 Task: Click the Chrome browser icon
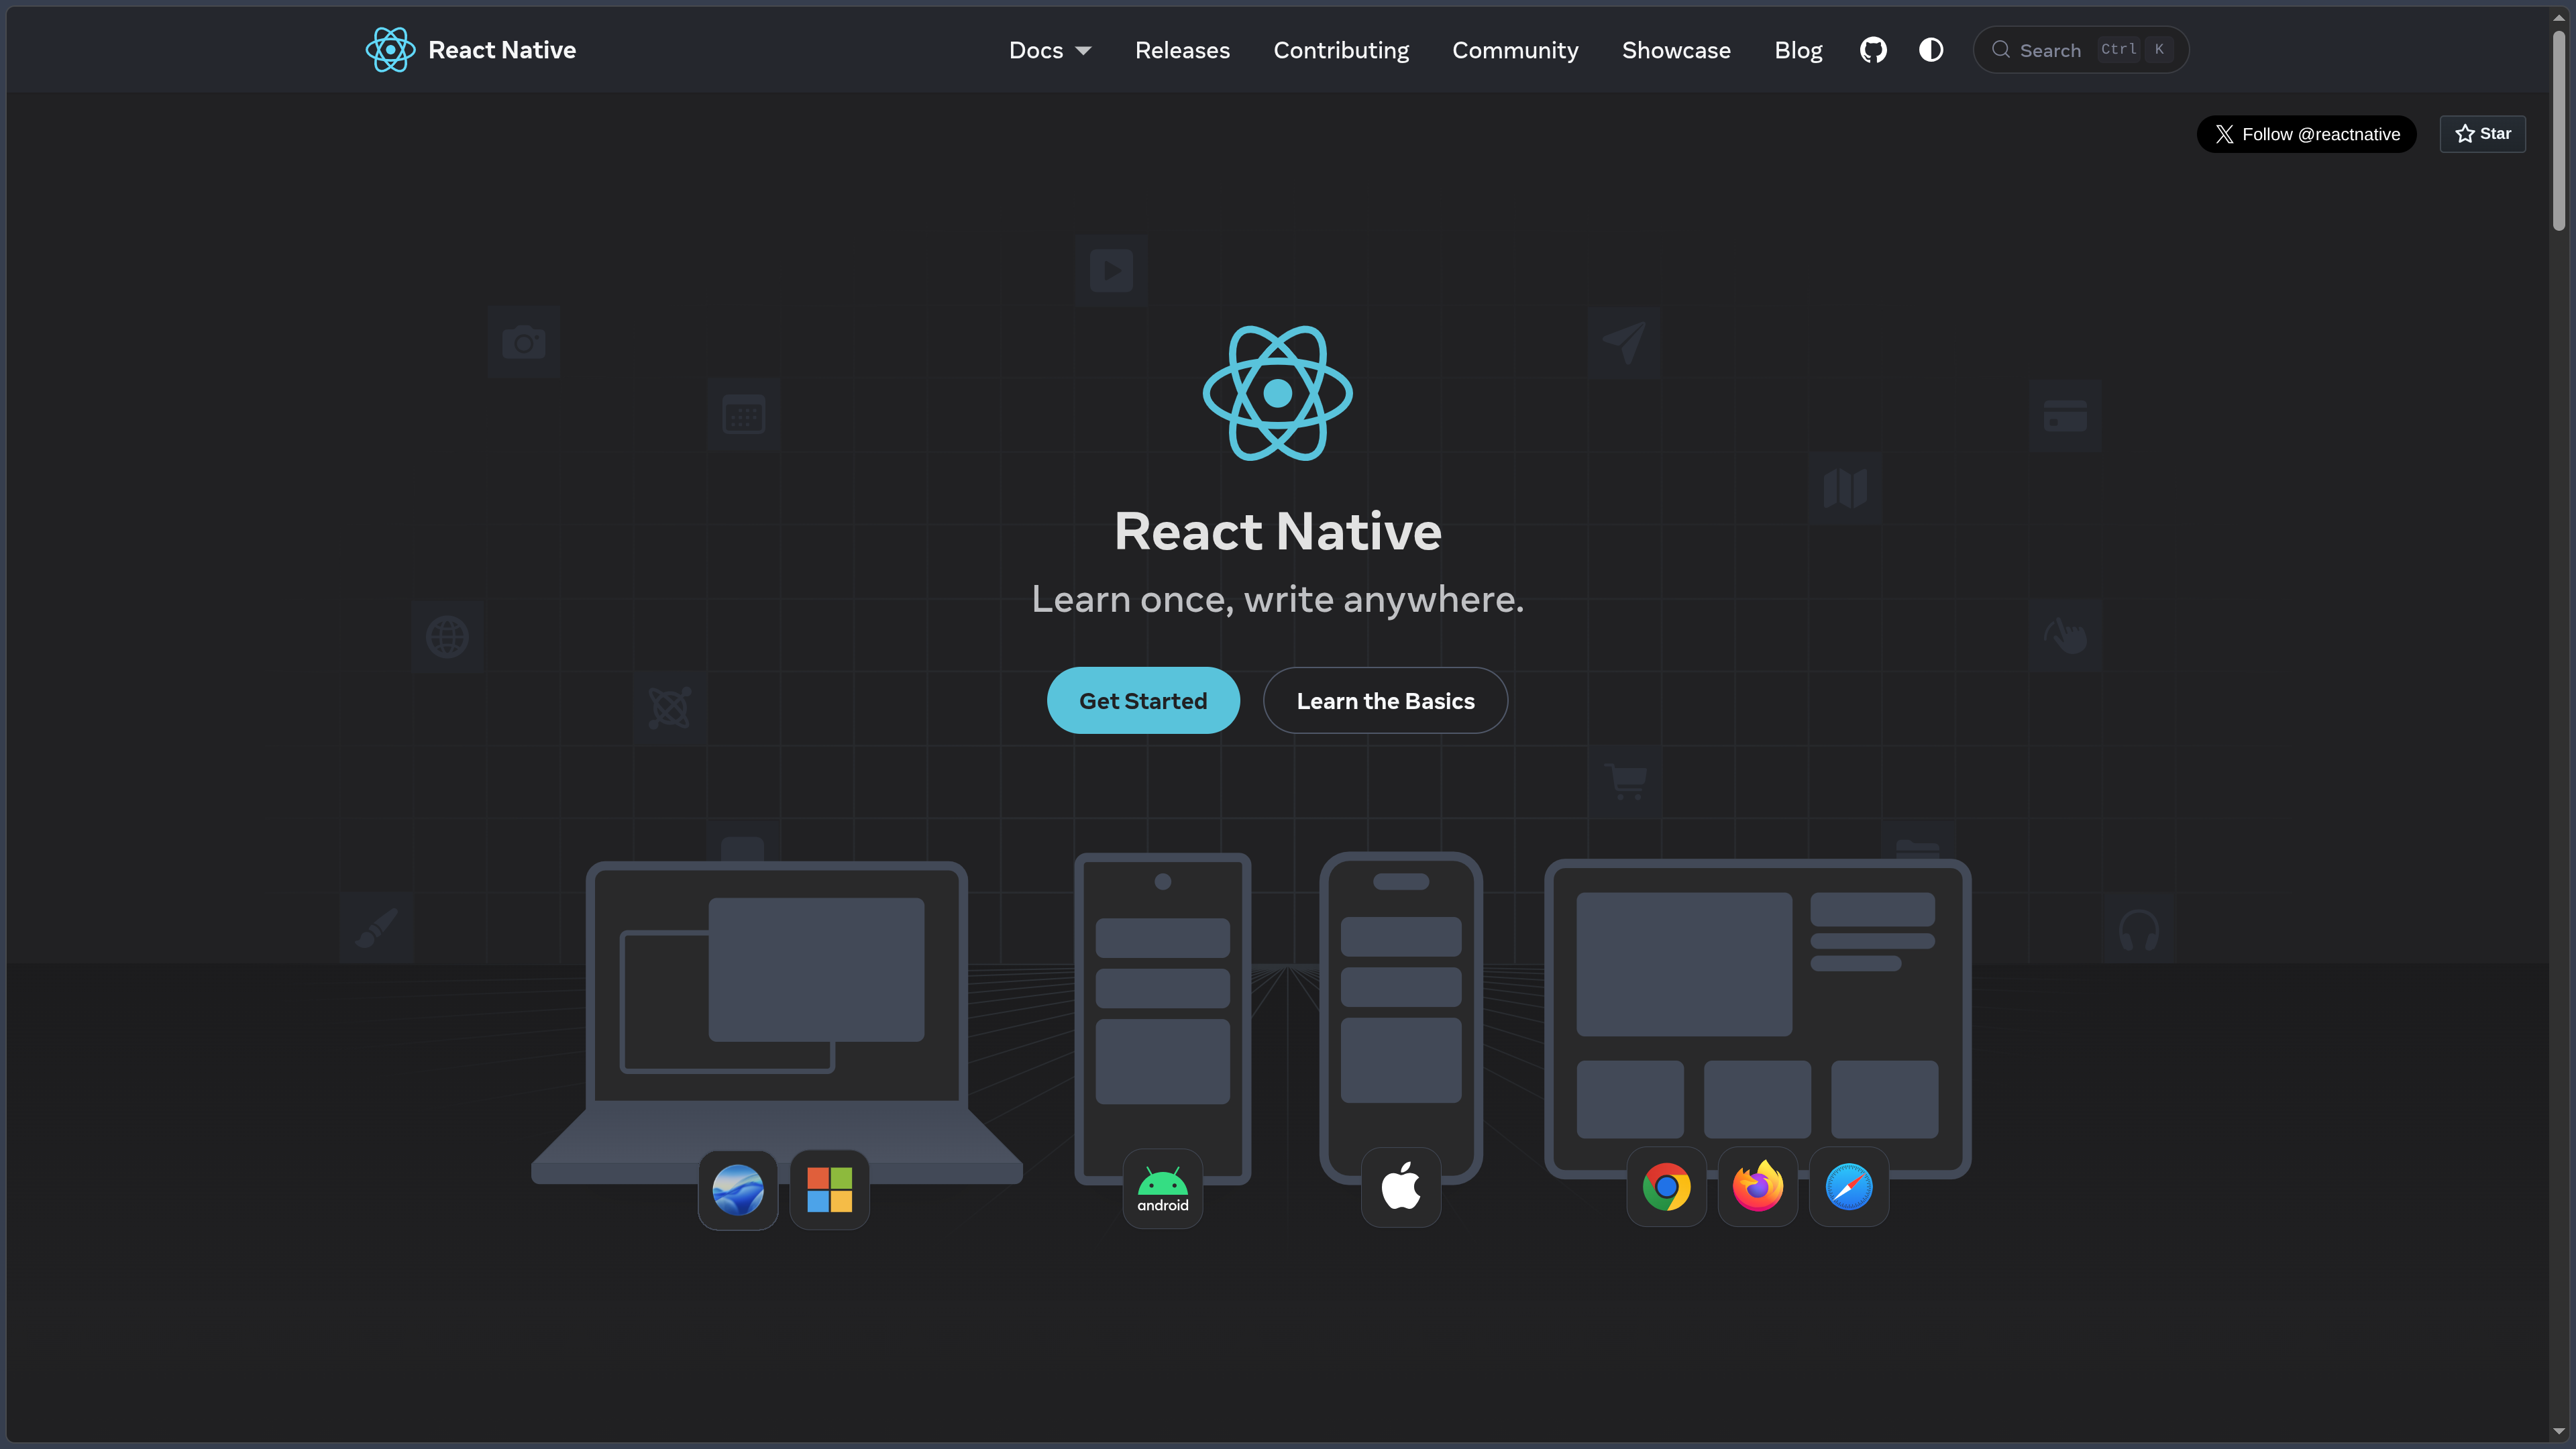point(1667,1187)
